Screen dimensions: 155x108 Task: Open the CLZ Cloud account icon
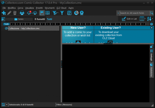(35, 13)
